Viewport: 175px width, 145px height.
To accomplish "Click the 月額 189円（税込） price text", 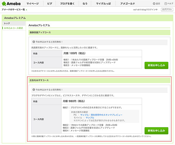I will point(74,53).
